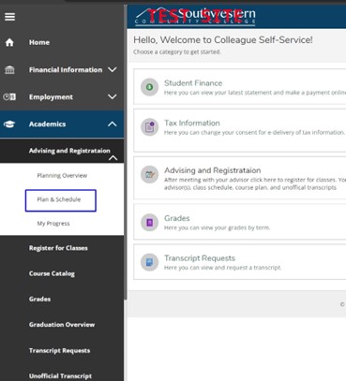Click the Student Finance dollar icon
Viewport: 346px width, 381px height.
149,87
